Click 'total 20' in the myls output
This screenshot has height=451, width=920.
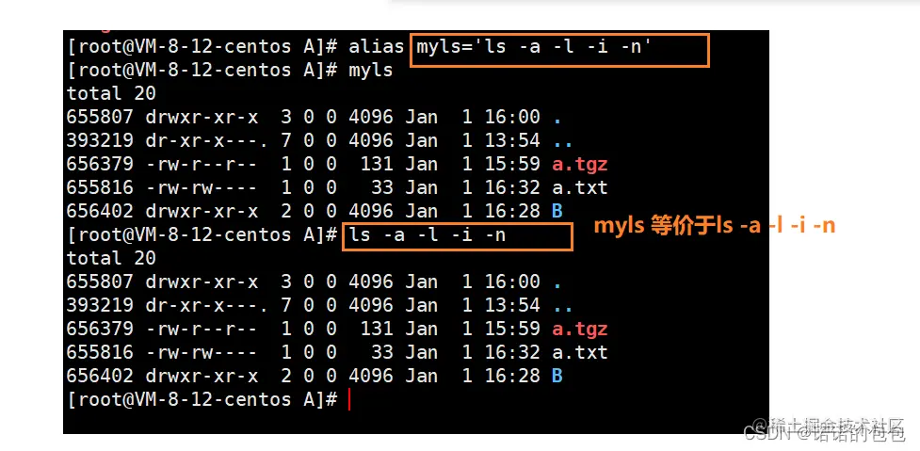tap(111, 94)
